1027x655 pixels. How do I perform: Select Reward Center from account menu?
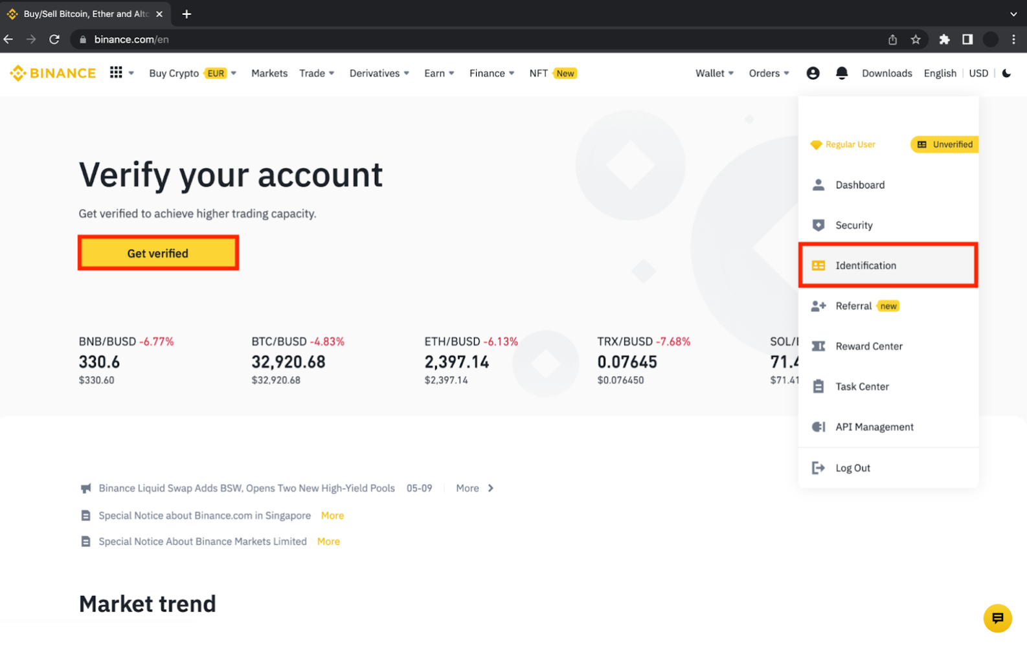pos(888,346)
